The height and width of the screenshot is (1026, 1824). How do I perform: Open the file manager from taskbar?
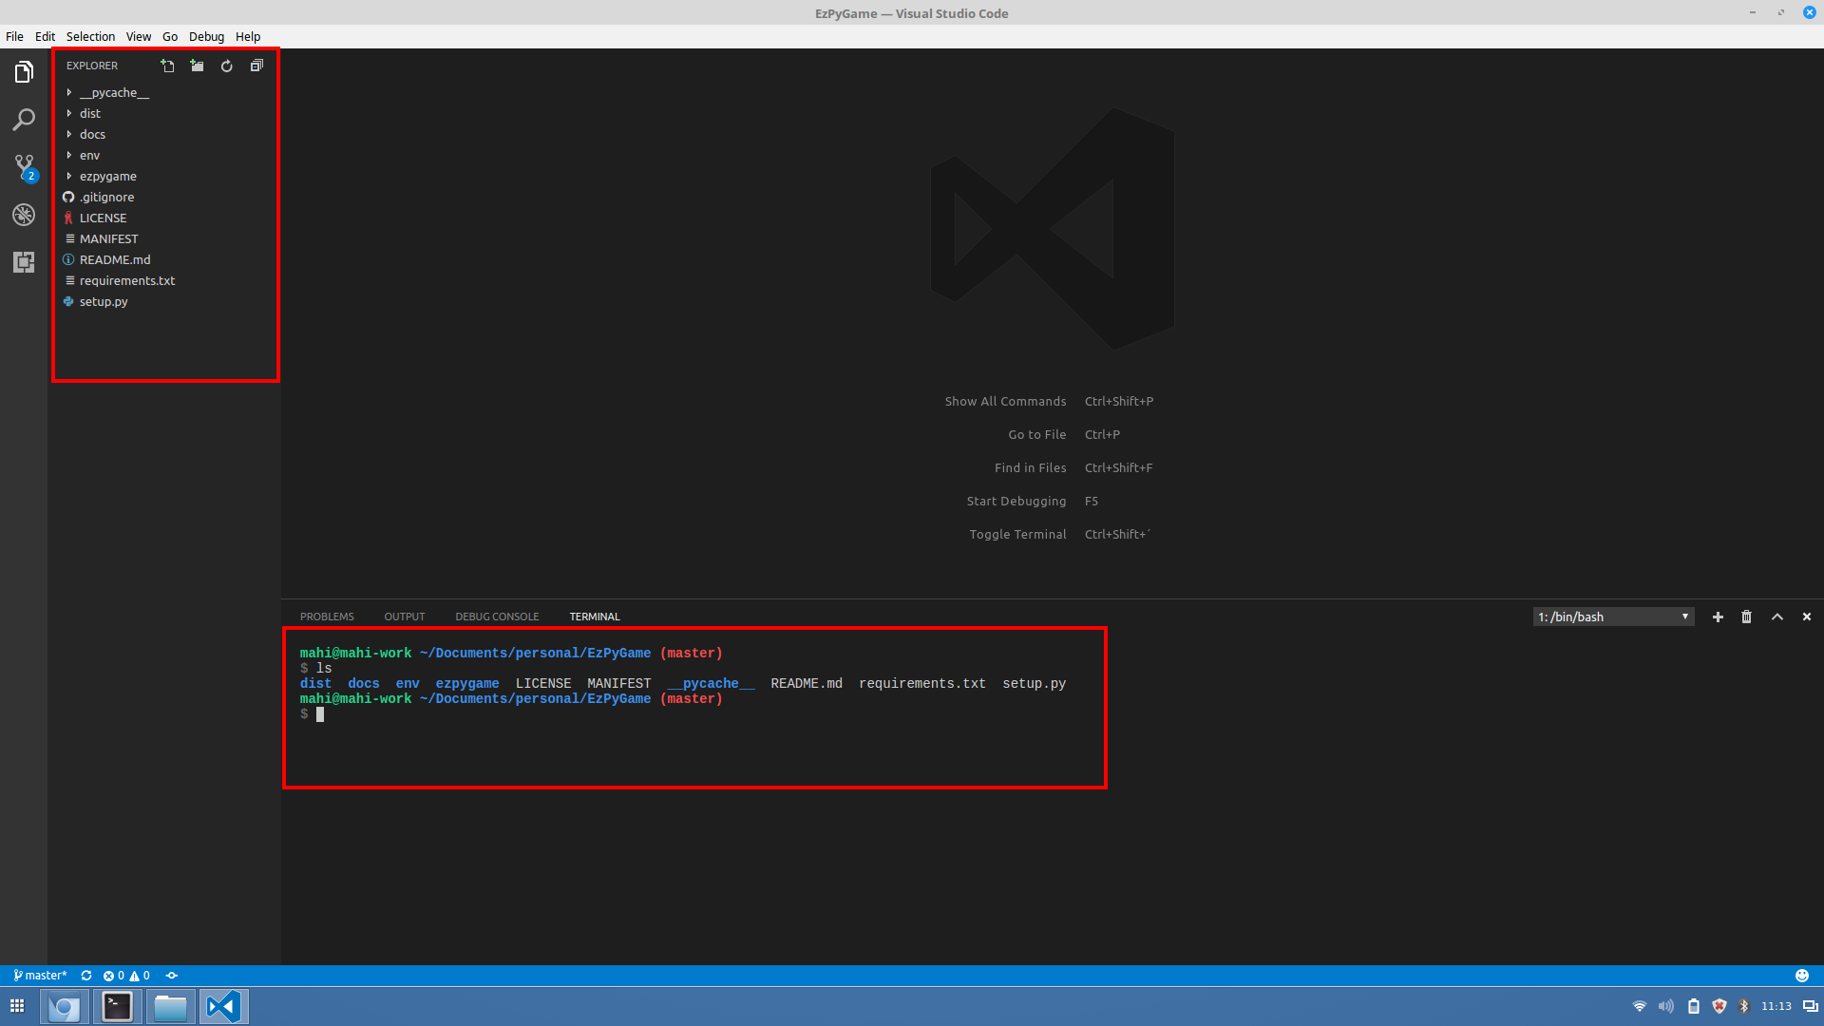click(171, 1006)
